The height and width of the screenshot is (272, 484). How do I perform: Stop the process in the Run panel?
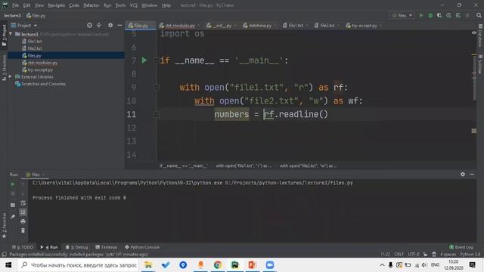point(13,193)
